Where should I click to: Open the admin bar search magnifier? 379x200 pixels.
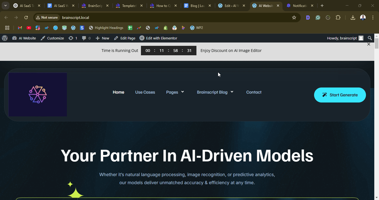pyautogui.click(x=370, y=38)
